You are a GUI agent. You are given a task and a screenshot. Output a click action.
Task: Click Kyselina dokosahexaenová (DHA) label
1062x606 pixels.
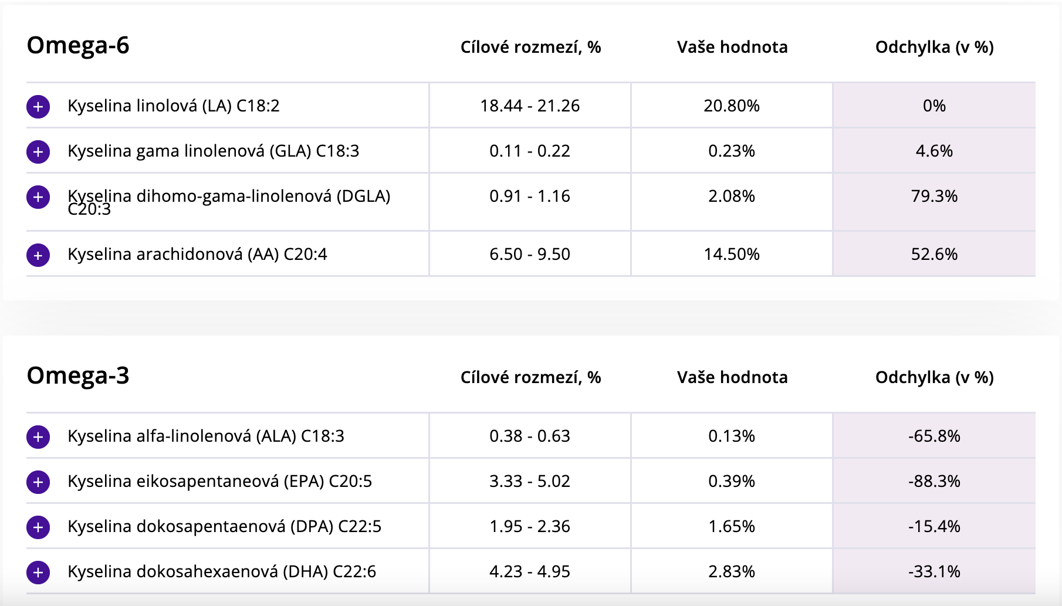click(222, 571)
